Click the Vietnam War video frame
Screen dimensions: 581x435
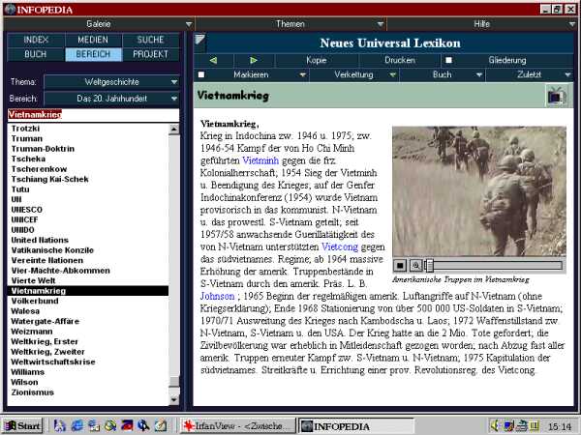coord(479,191)
